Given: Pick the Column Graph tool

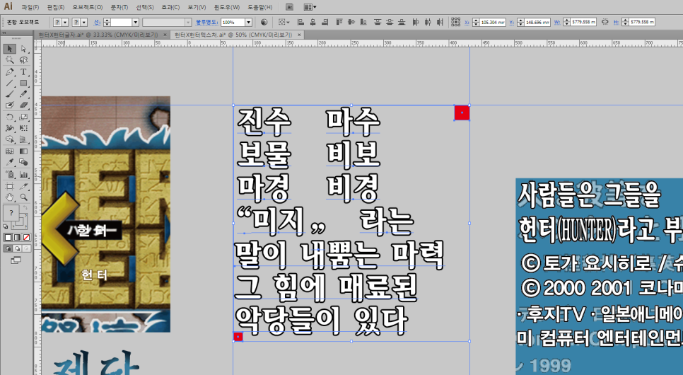Looking at the screenshot, I should [23, 175].
